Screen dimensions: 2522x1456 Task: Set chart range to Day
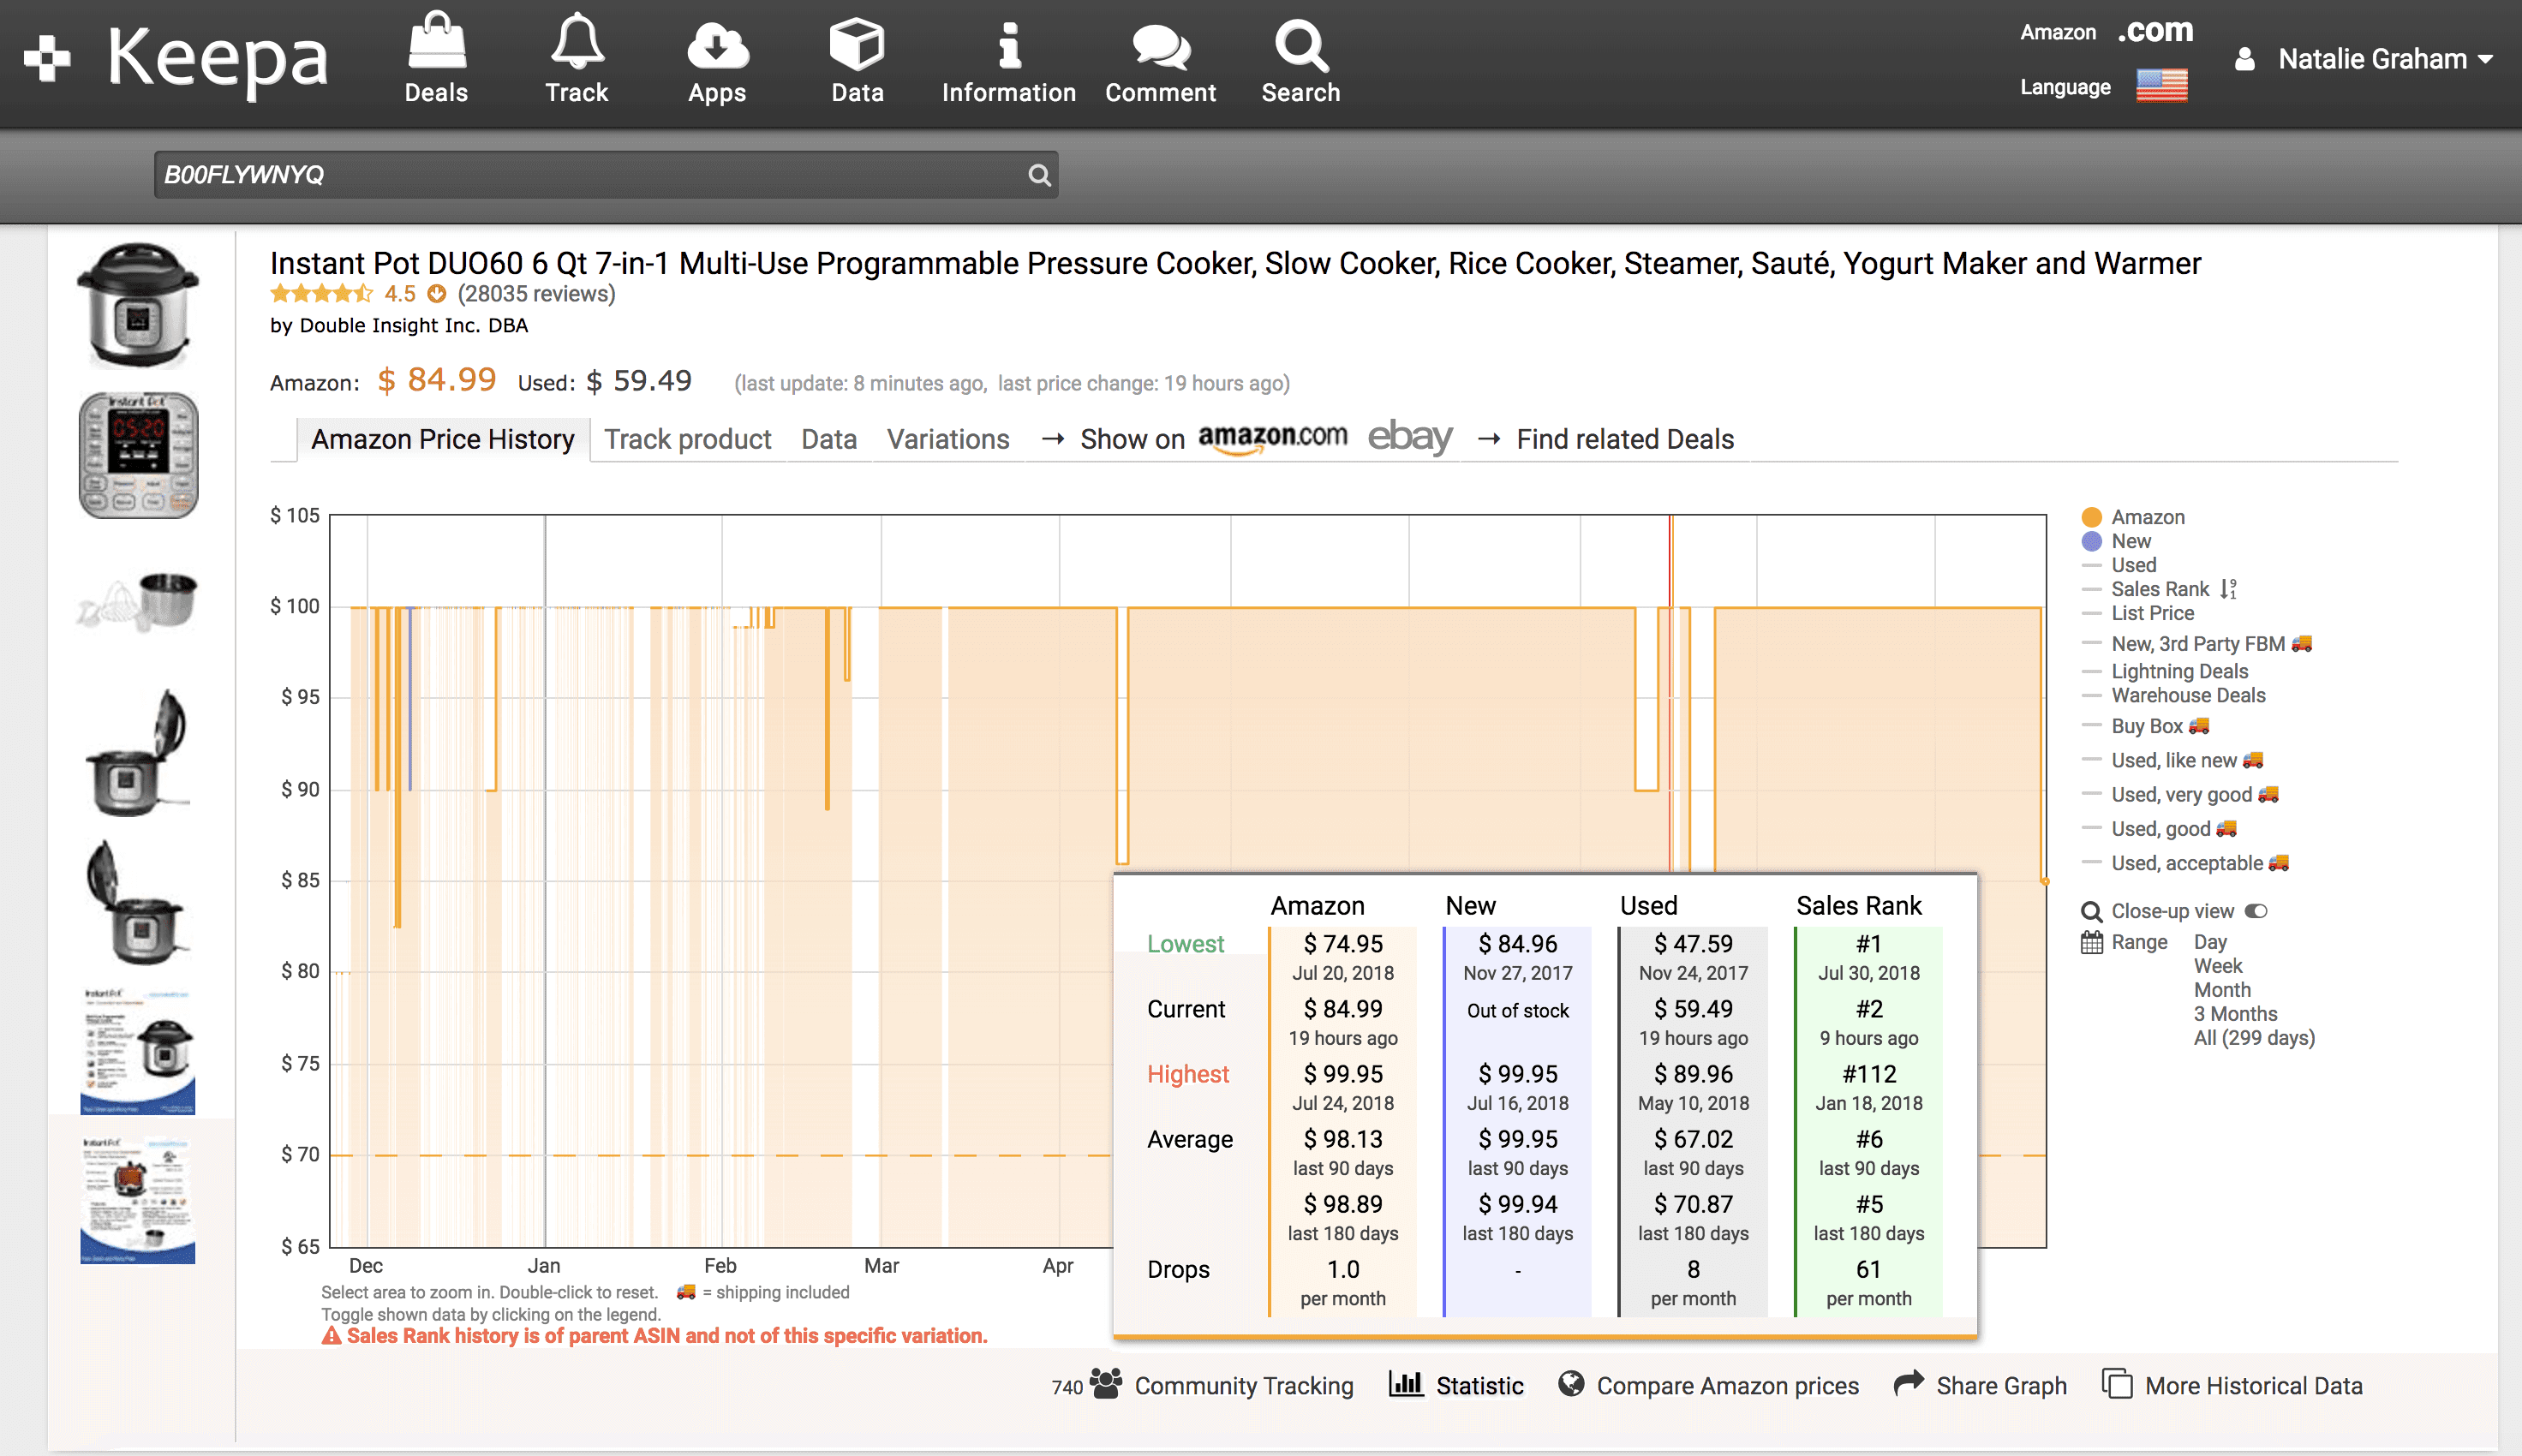tap(2210, 942)
